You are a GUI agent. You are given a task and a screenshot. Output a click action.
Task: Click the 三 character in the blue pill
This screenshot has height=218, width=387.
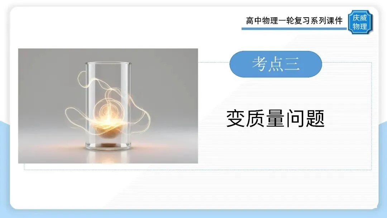coord(292,64)
